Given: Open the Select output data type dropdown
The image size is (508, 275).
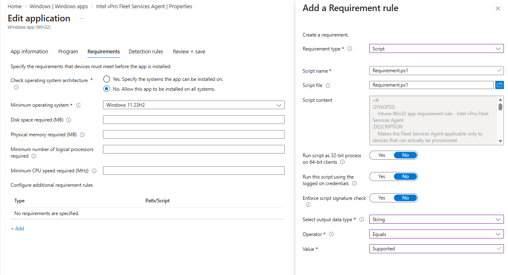Looking at the screenshot, I should tap(436, 220).
